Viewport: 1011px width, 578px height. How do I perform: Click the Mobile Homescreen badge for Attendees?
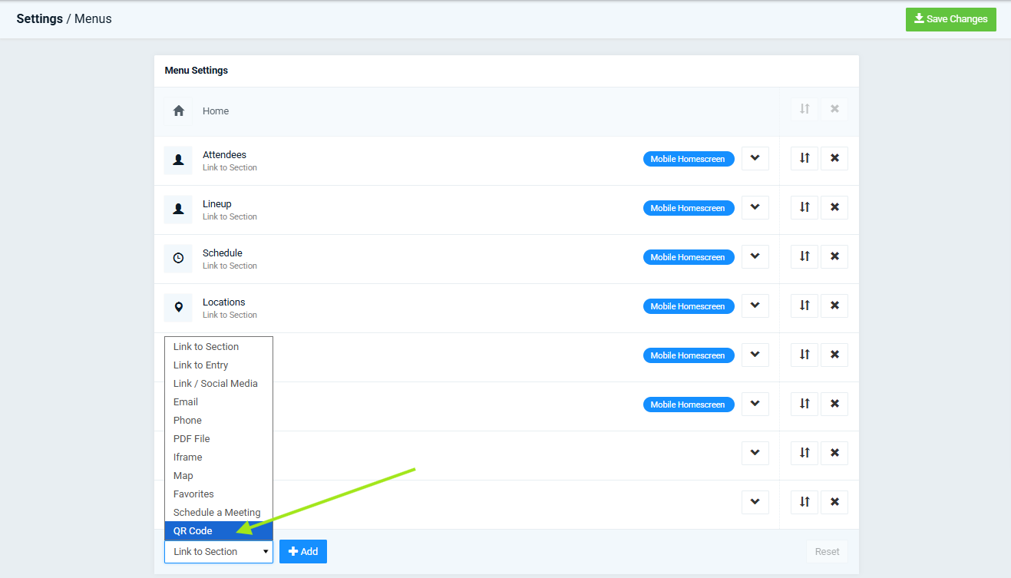click(x=689, y=159)
